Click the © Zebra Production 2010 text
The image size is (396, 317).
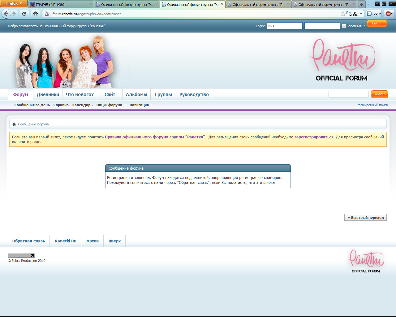click(27, 261)
